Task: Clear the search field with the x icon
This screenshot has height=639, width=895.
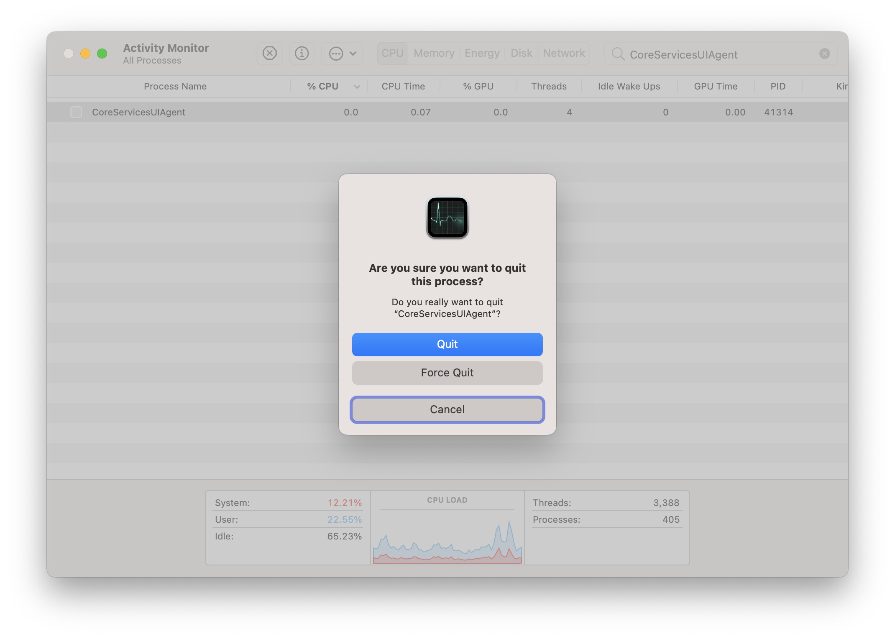Action: click(x=824, y=54)
